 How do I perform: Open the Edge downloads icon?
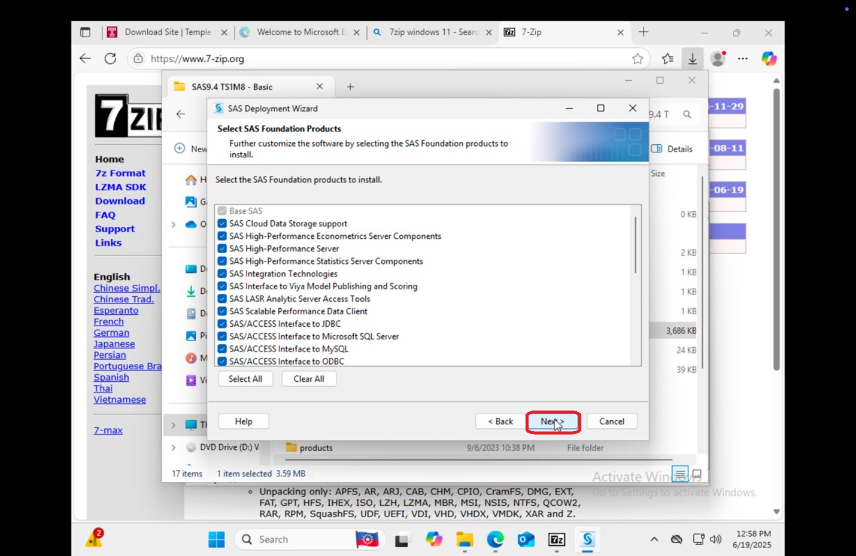[692, 59]
